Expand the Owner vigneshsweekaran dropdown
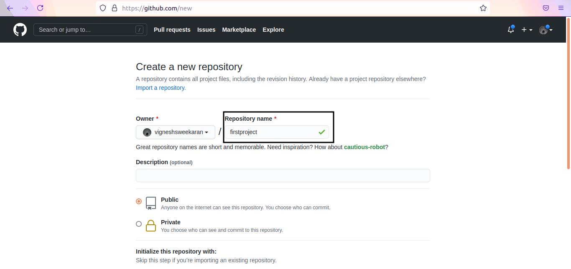Image resolution: width=571 pixels, height=269 pixels. [176, 132]
